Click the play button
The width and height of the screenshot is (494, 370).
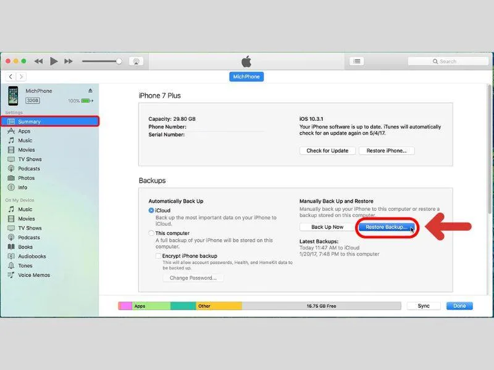pos(54,61)
